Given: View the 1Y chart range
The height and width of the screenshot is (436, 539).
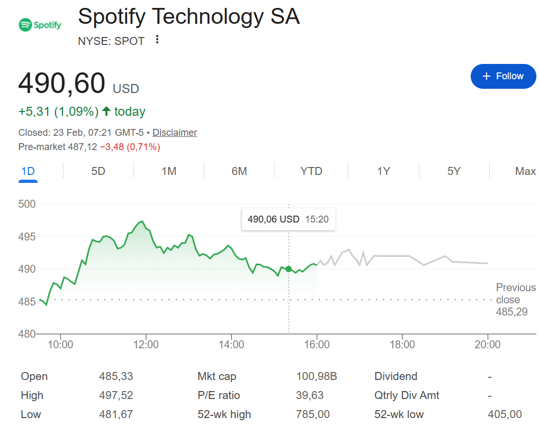Looking at the screenshot, I should (x=383, y=171).
